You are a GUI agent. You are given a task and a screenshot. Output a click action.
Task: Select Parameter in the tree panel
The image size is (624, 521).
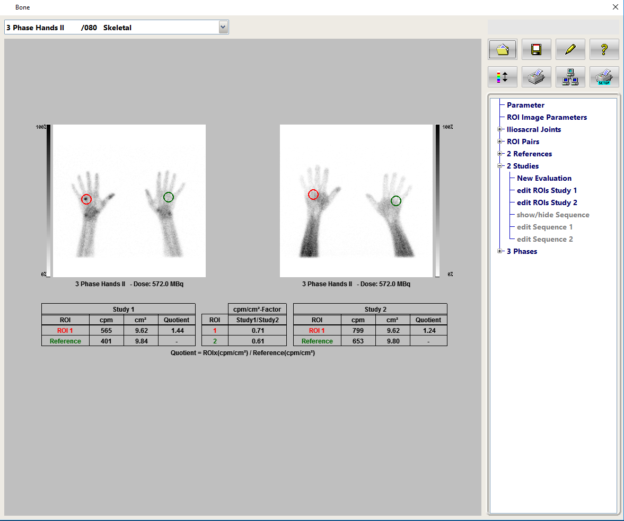coord(525,105)
